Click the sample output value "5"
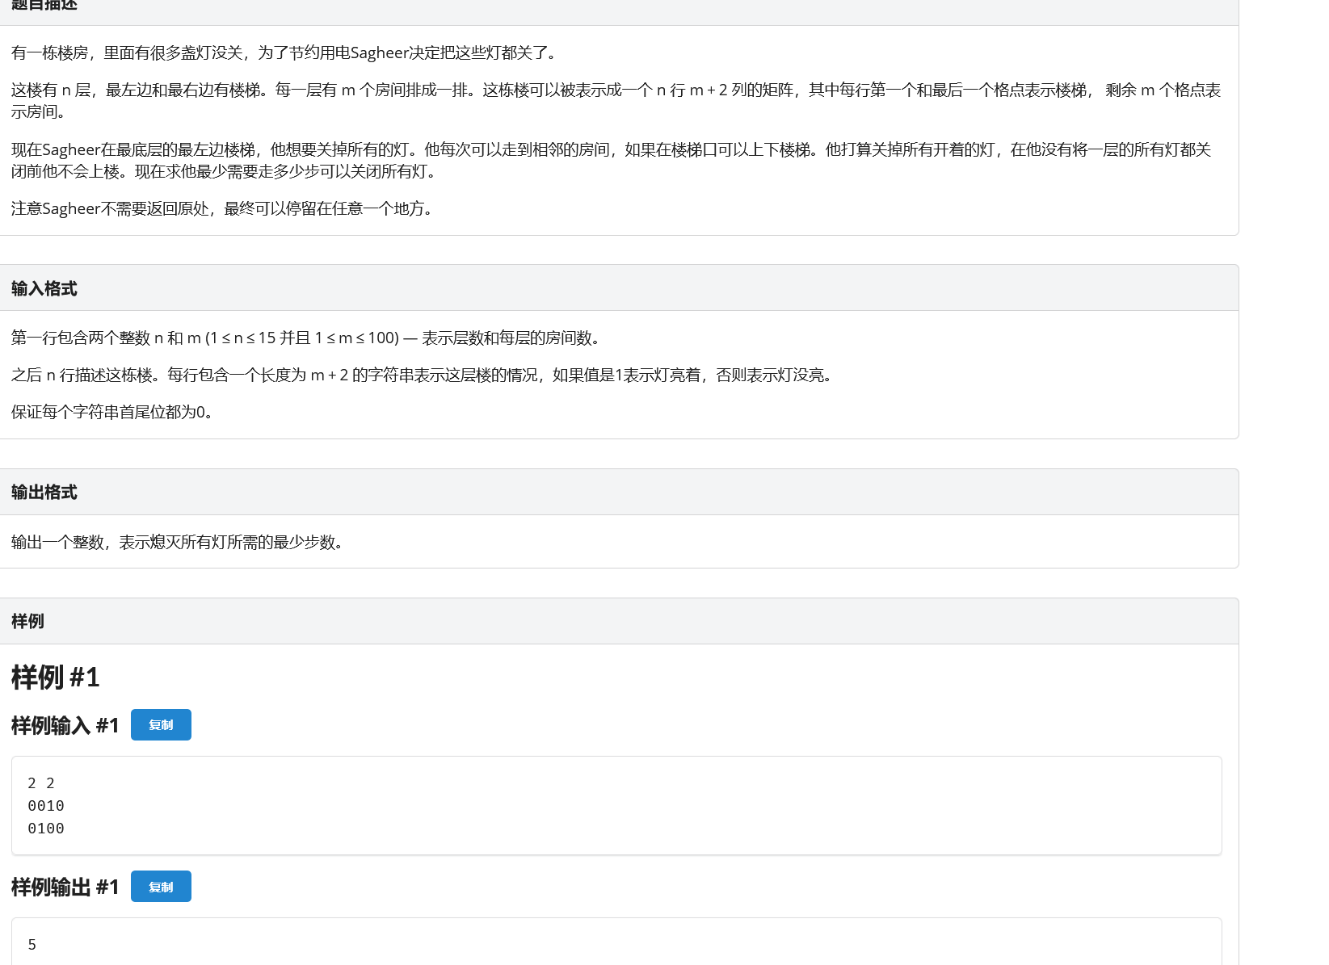The width and height of the screenshot is (1329, 965). pos(32,945)
